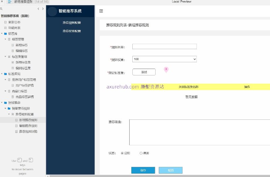Select the 新增推荐规则 page in tree
The width and height of the screenshot is (270, 177).
point(28,120)
